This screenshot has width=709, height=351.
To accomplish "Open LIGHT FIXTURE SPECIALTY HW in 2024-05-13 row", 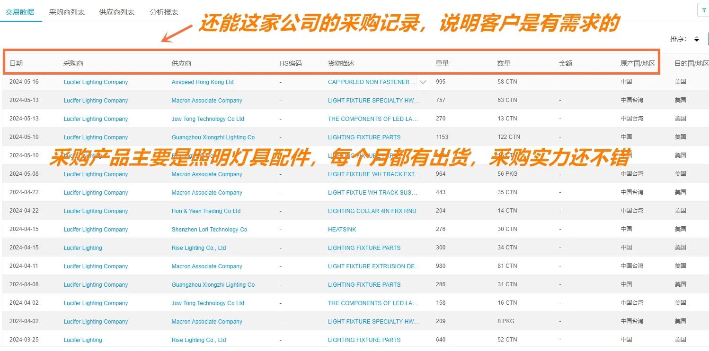I will click(374, 101).
